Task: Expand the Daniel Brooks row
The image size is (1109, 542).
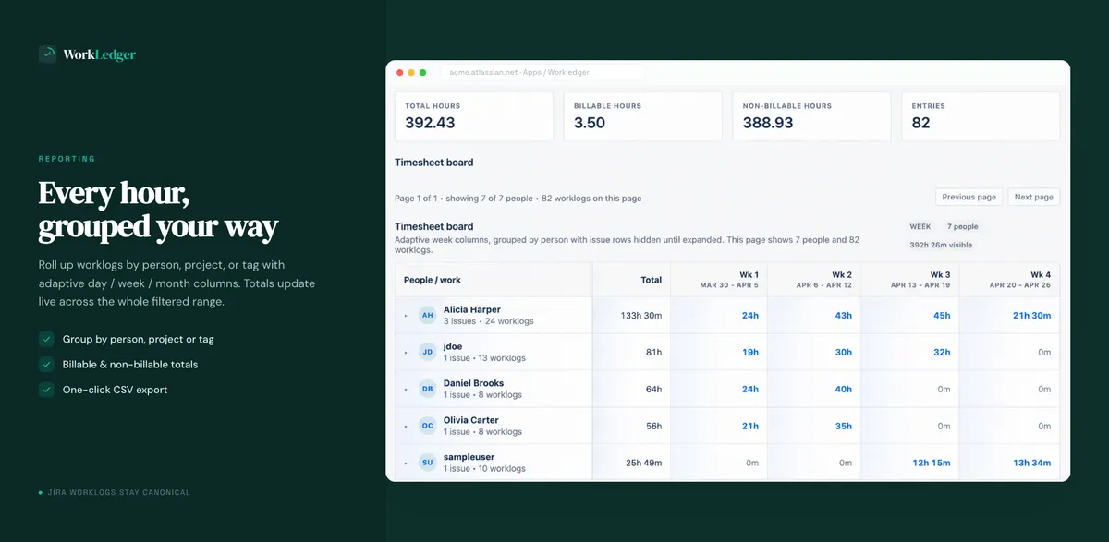Action: 406,390
